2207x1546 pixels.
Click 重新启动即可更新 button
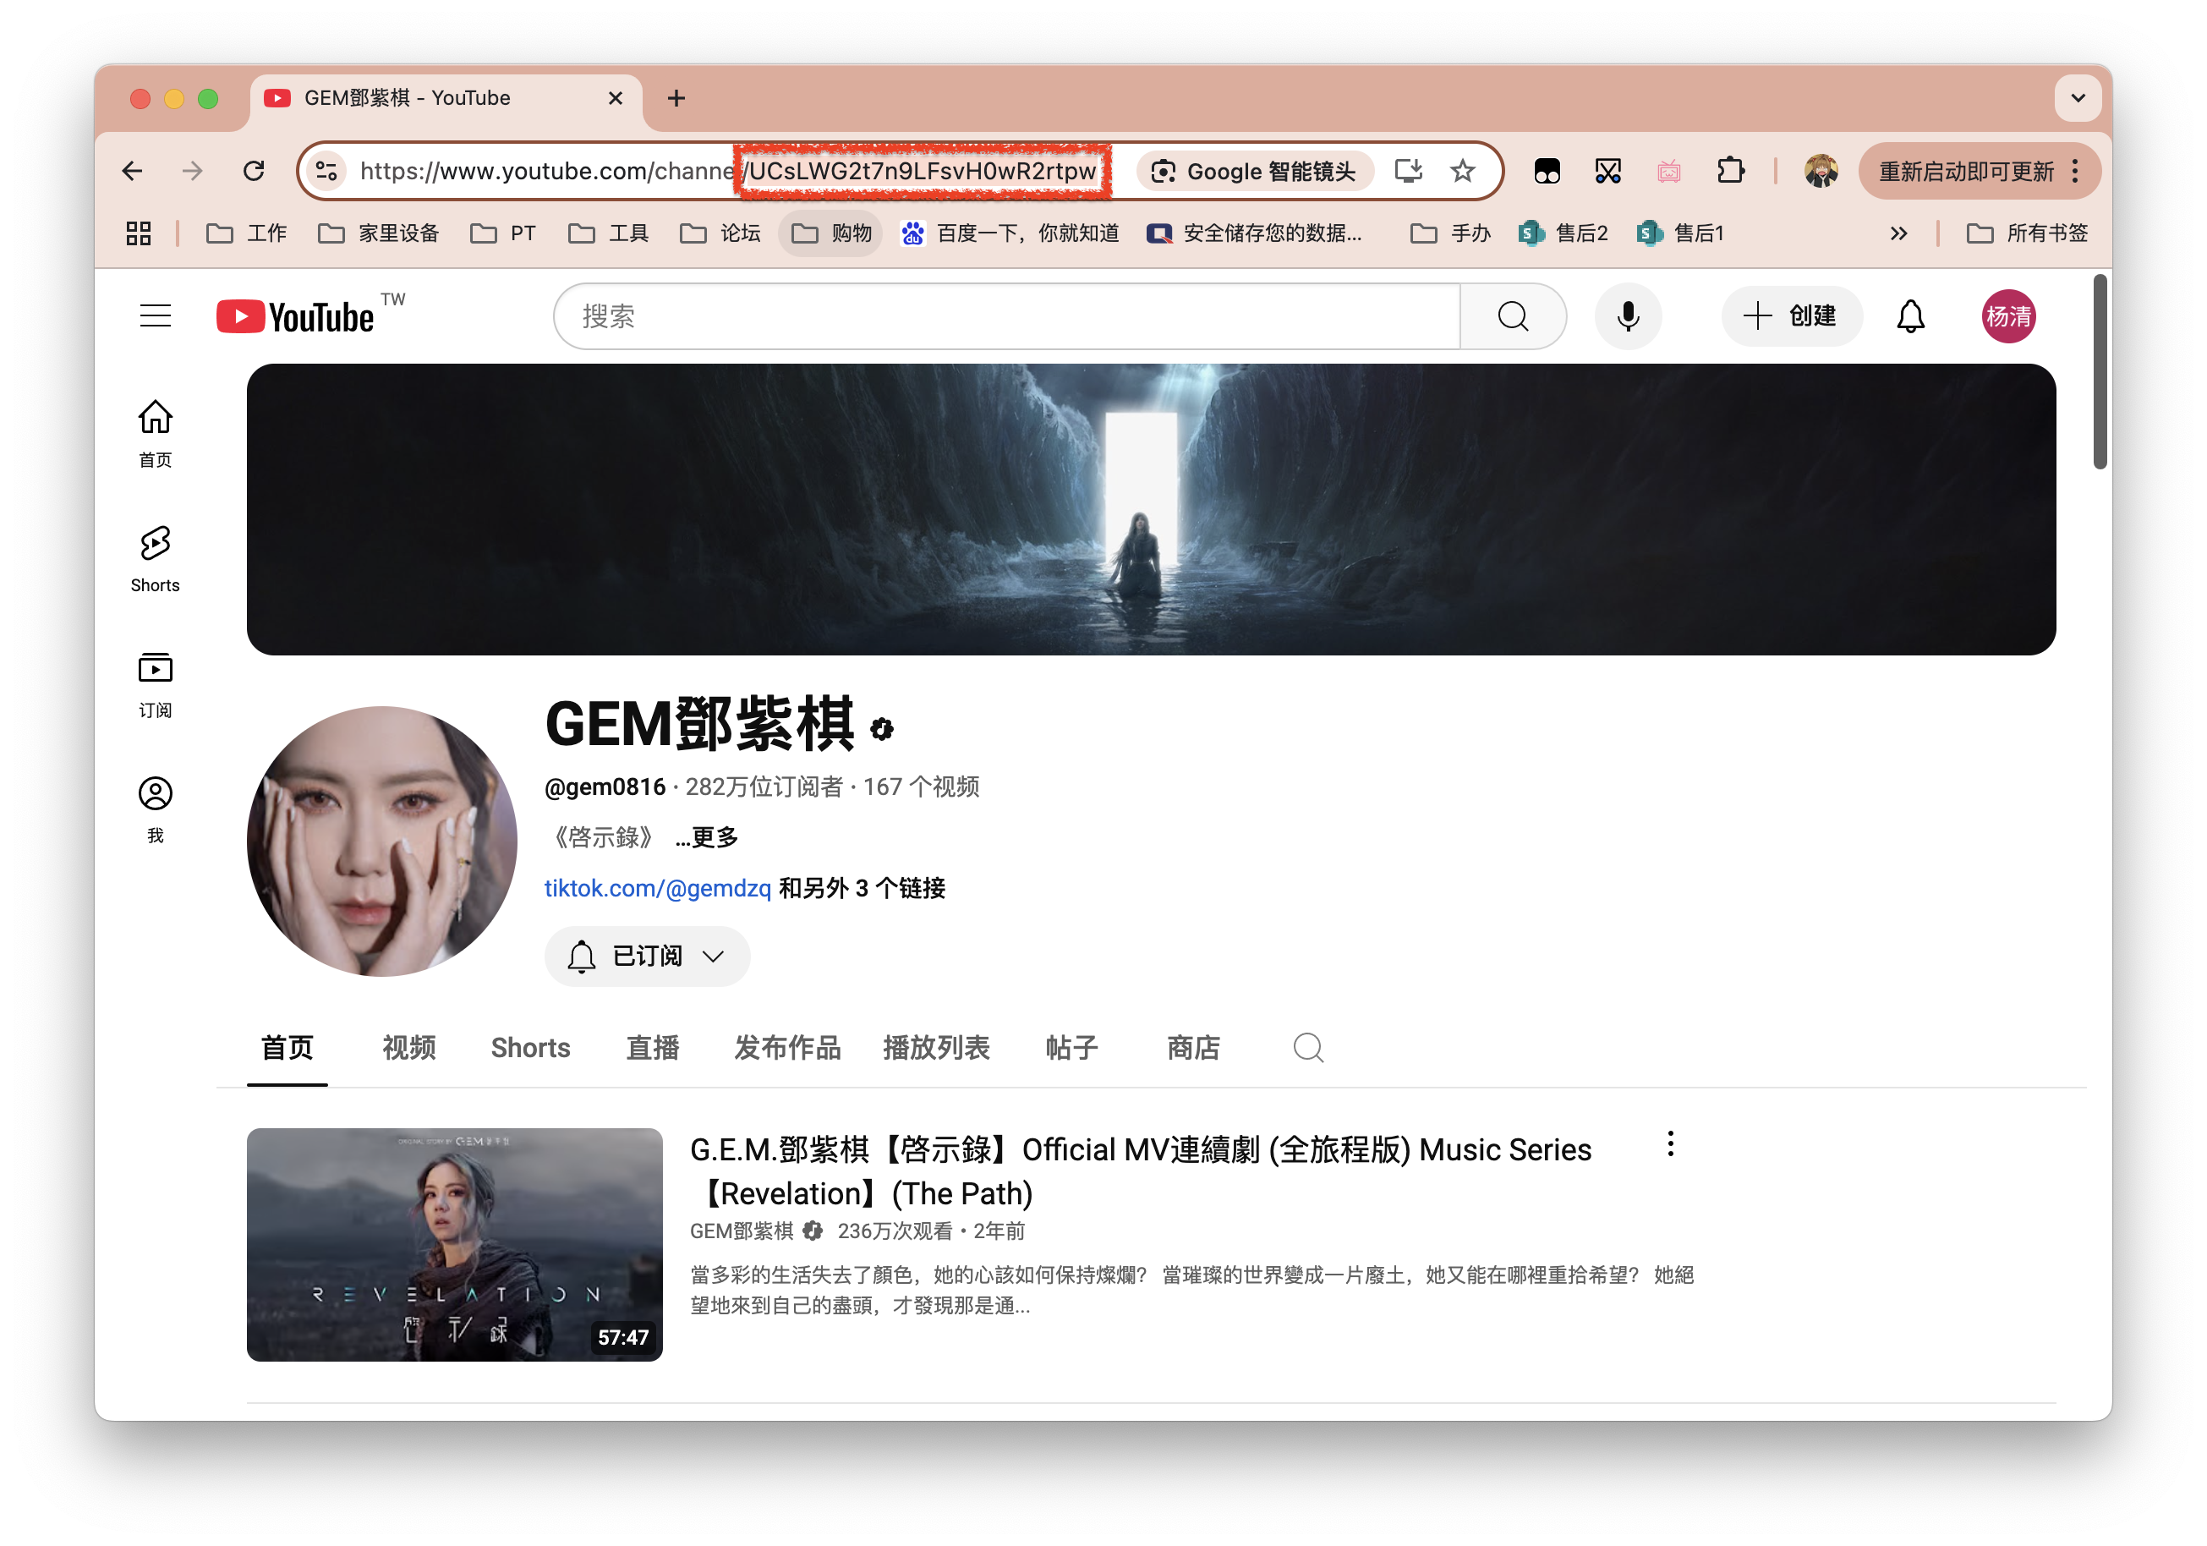1965,171
